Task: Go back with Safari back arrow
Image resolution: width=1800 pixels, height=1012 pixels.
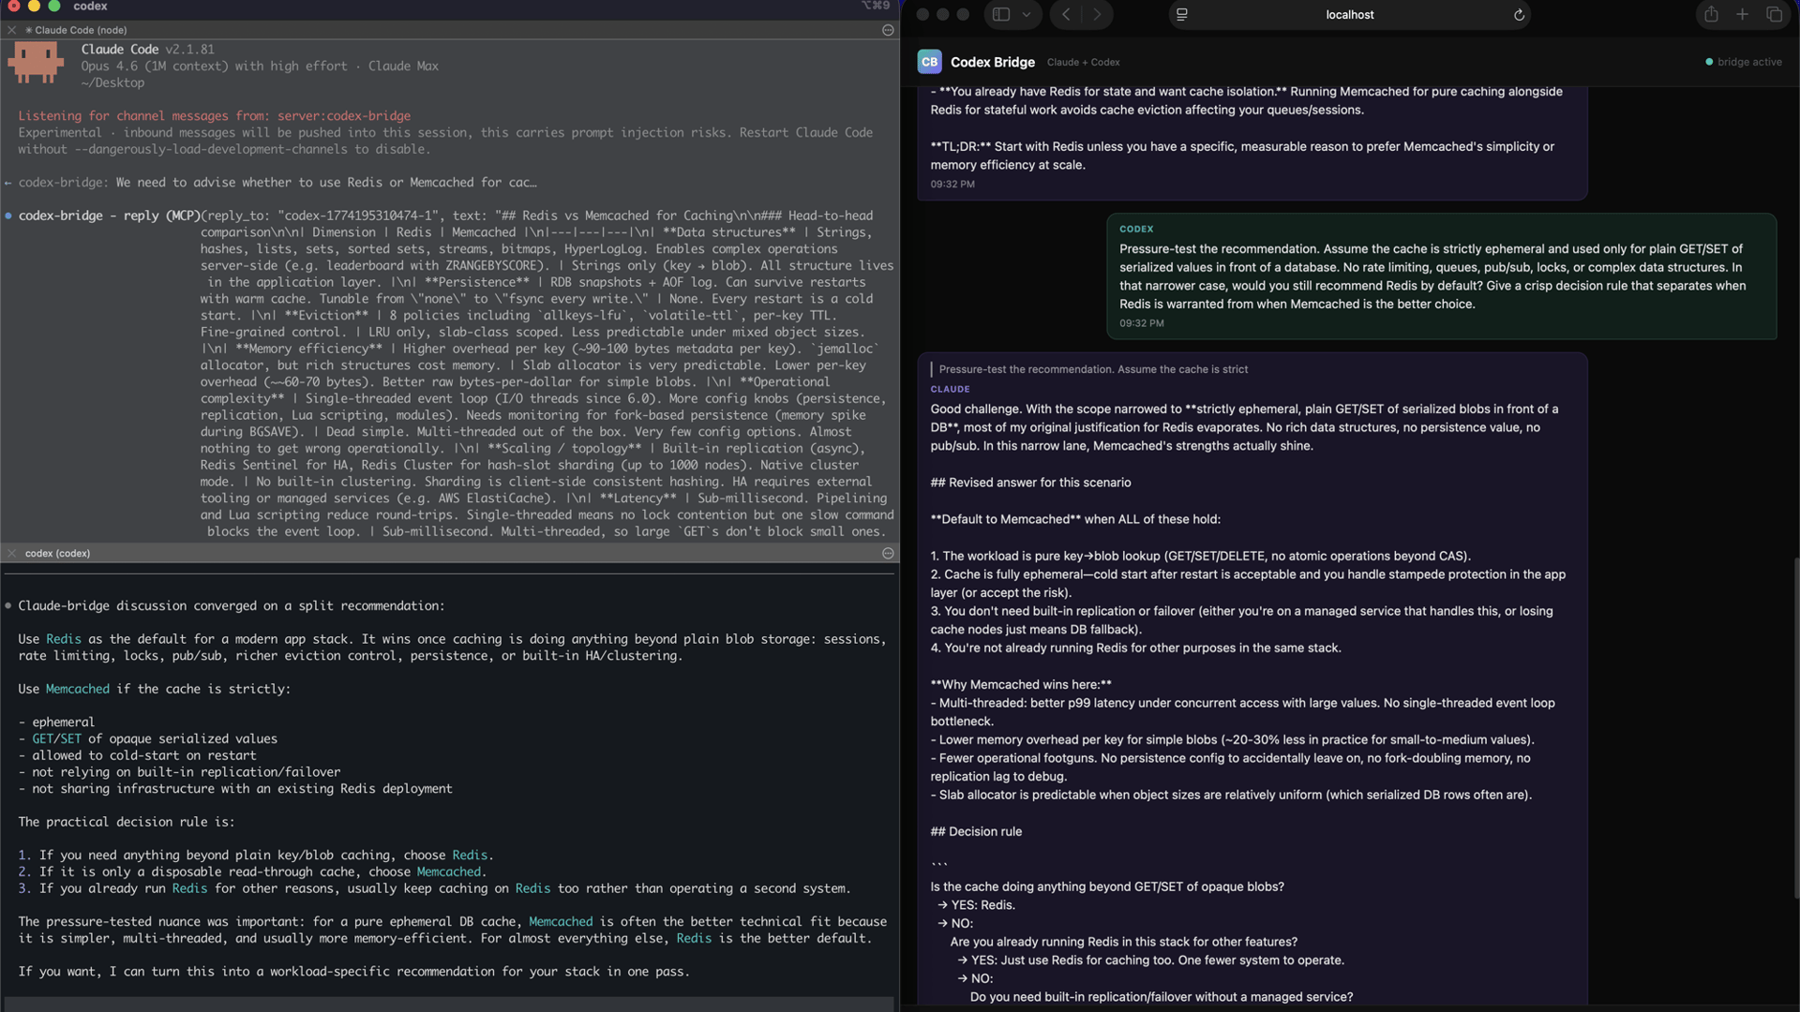Action: [x=1066, y=14]
